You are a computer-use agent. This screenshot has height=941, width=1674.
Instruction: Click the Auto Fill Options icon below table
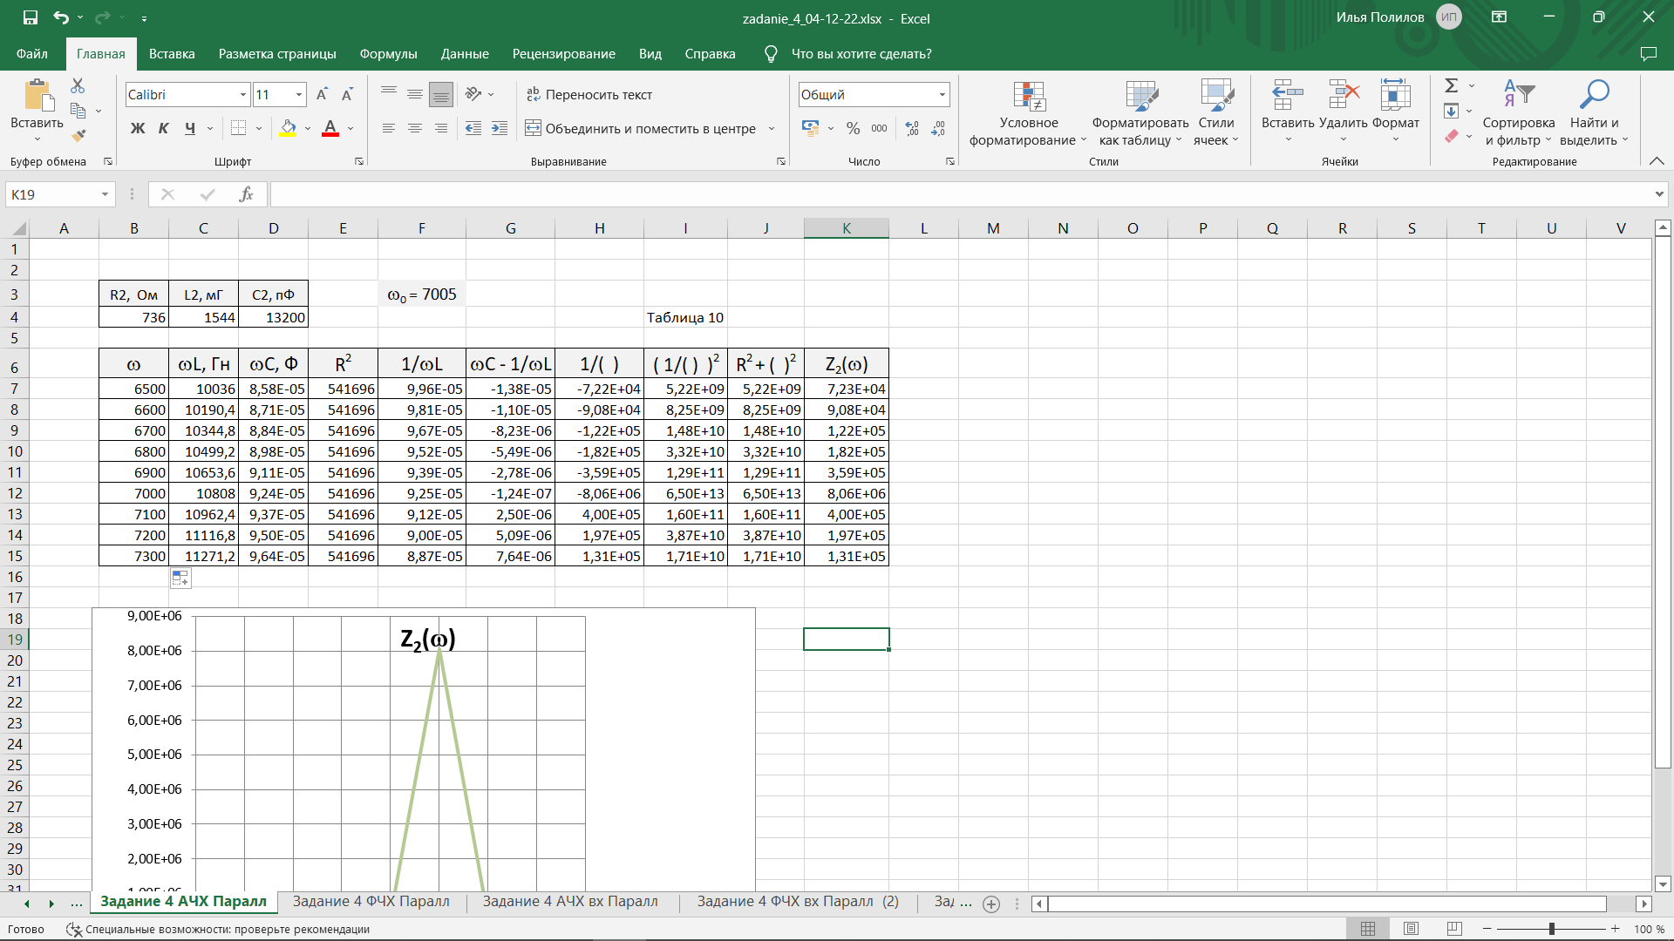(180, 578)
